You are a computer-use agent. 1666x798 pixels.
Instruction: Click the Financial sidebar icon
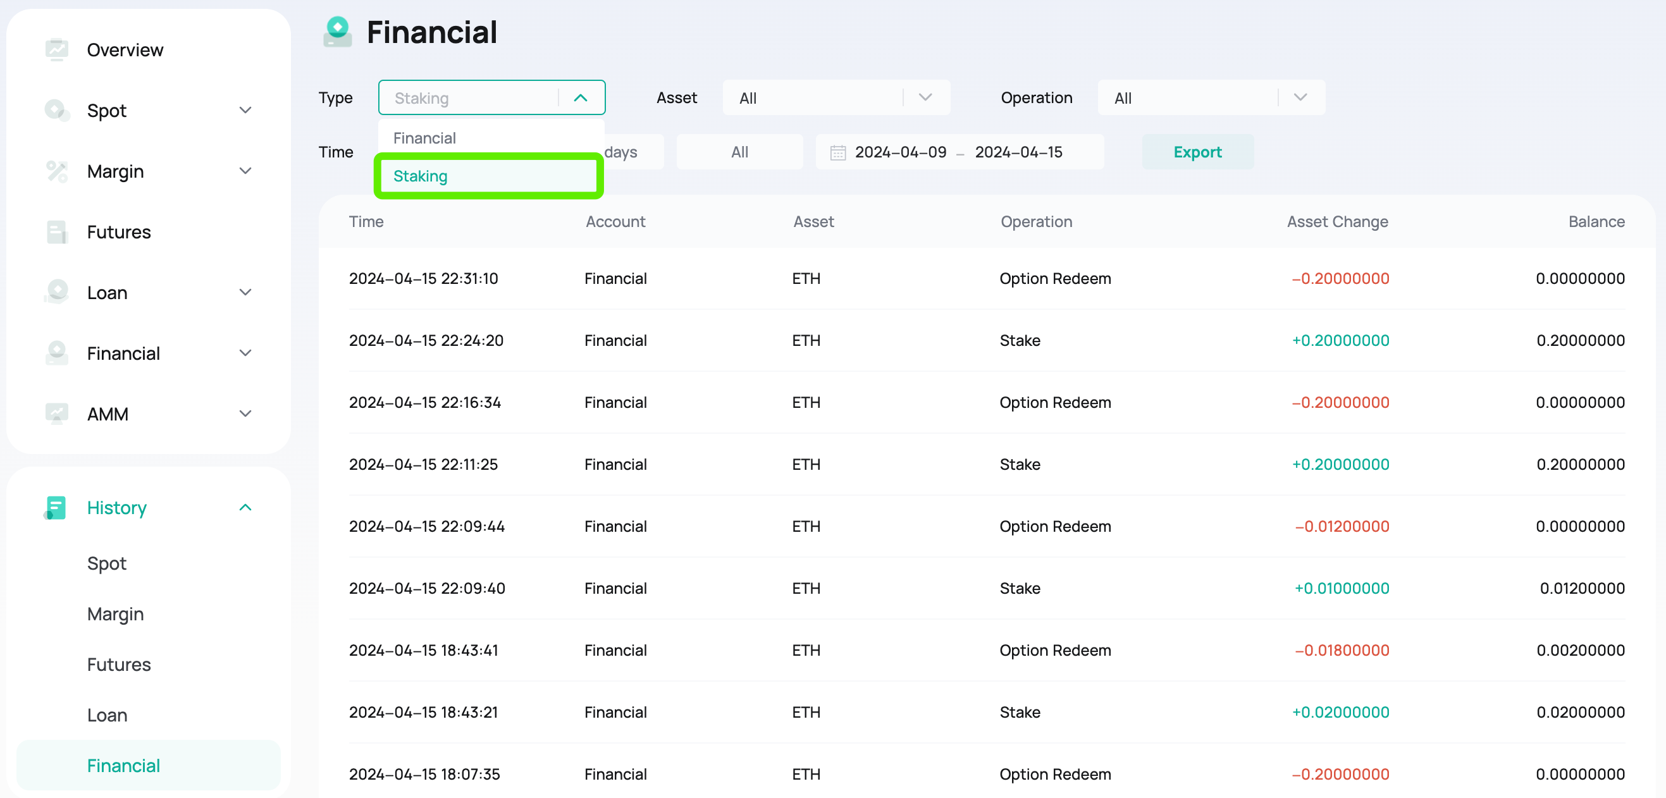point(57,353)
